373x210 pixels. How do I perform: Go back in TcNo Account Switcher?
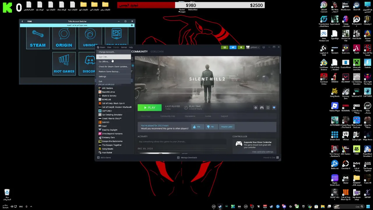click(x=22, y=21)
